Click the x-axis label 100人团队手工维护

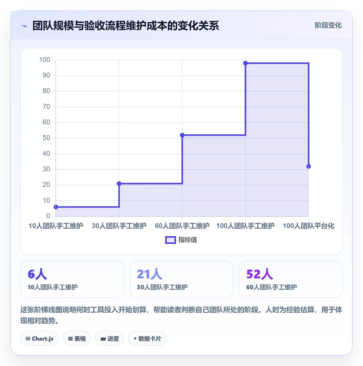(x=246, y=226)
